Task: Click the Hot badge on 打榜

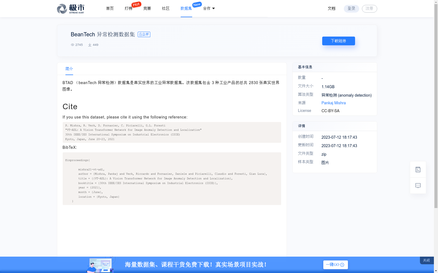Action: point(136,4)
